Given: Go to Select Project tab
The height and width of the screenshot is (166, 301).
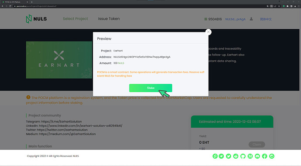Looking at the screenshot, I should click(75, 19).
